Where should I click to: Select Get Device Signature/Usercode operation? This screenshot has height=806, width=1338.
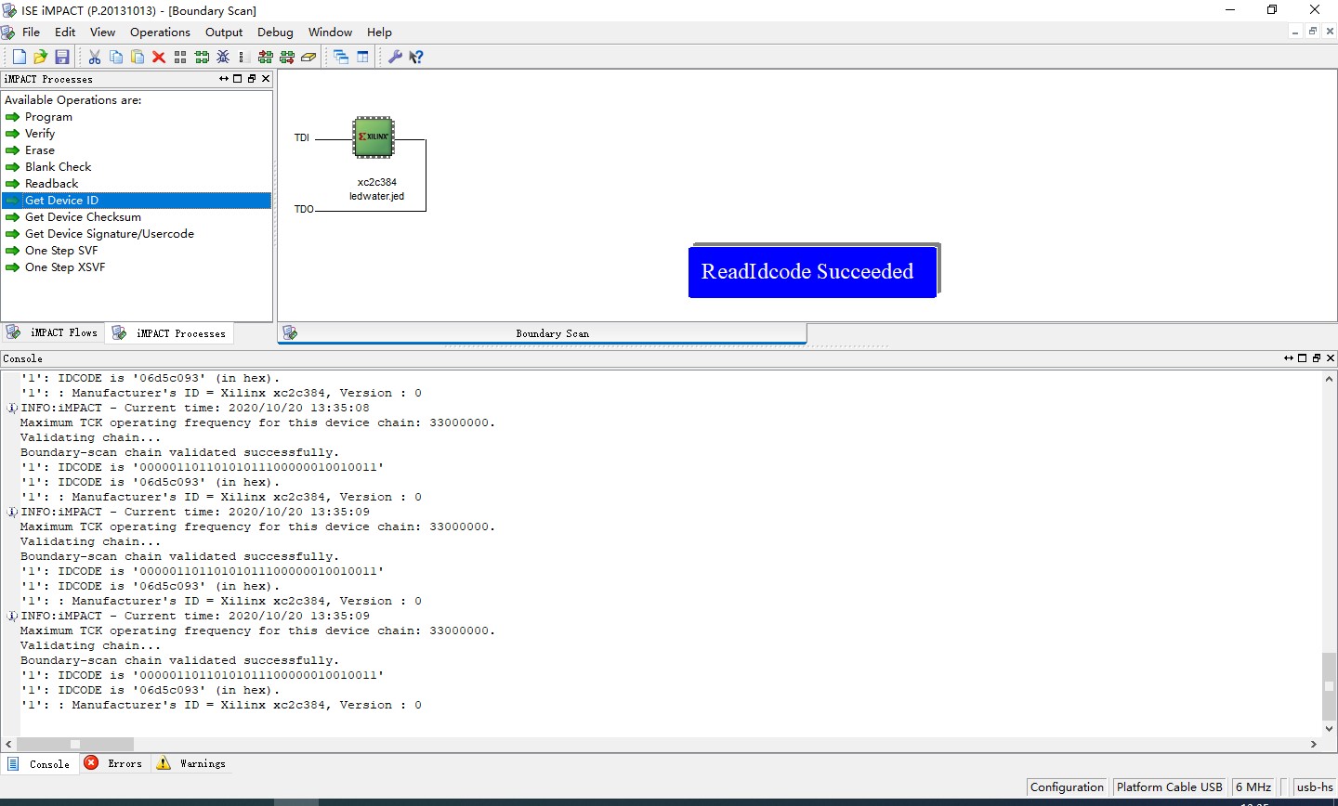tap(110, 234)
